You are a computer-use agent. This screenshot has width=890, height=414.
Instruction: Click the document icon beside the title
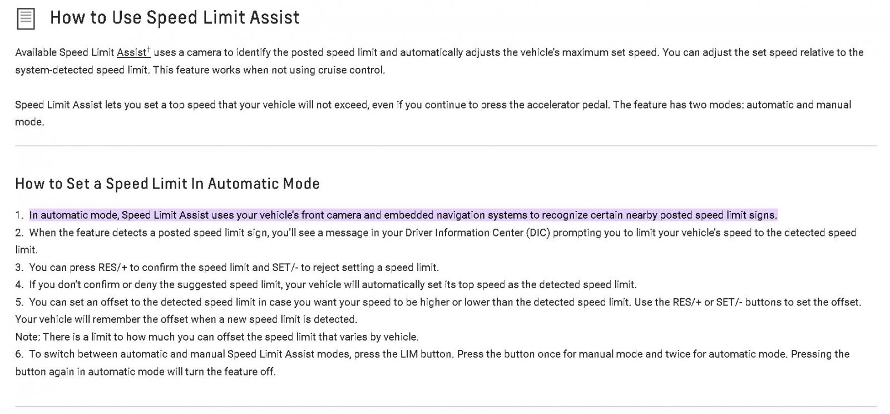(26, 18)
